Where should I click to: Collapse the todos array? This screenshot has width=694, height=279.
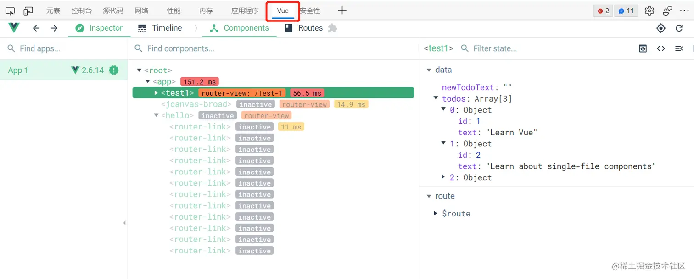[x=436, y=98]
